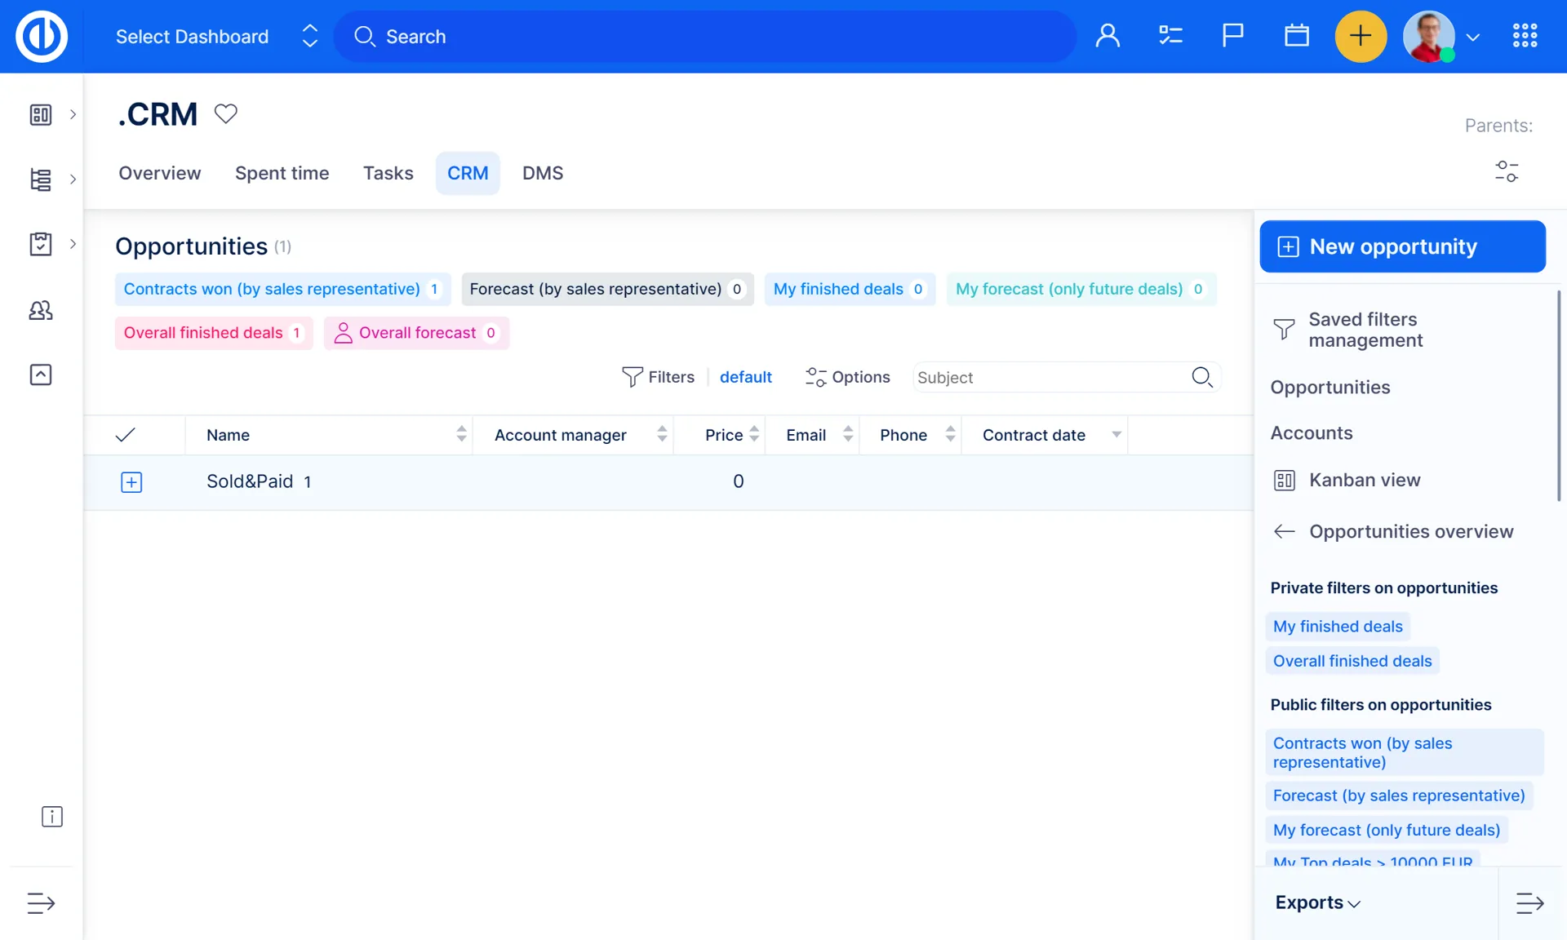Toggle the Overall forecast filter tag
This screenshot has height=940, width=1567.
(416, 333)
